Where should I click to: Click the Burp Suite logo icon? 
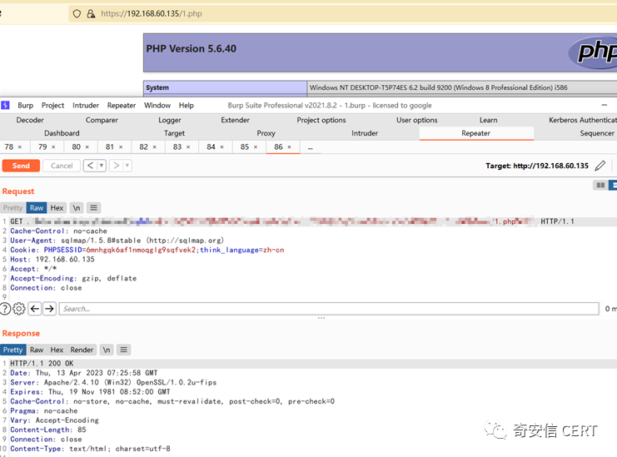5,106
